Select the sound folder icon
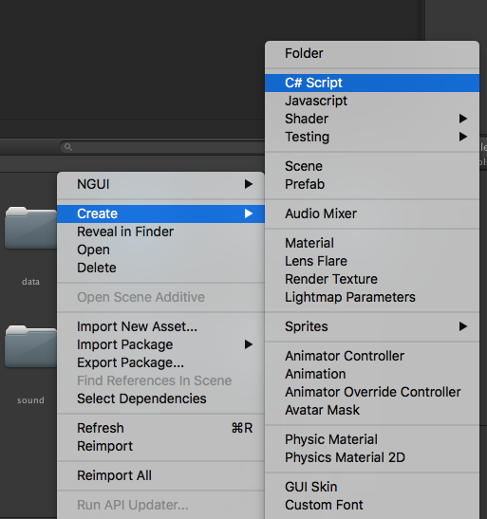The width and height of the screenshot is (487, 519). click(x=30, y=346)
